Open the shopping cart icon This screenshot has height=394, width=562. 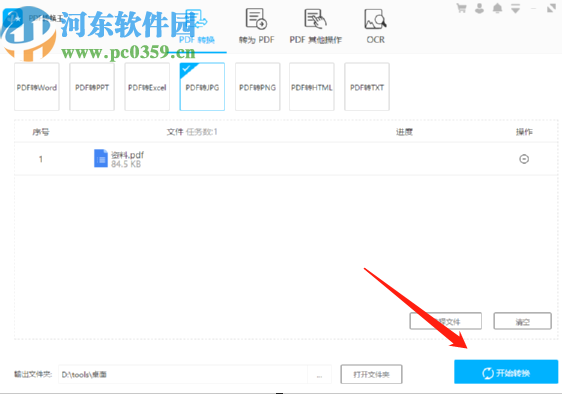pos(461,8)
